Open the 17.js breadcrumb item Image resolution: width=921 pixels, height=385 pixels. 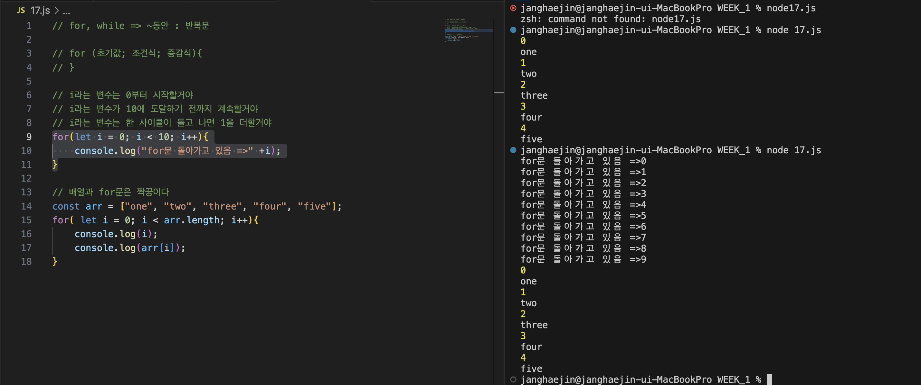click(x=40, y=11)
